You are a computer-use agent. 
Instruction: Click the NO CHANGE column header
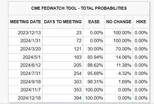pos(119,22)
